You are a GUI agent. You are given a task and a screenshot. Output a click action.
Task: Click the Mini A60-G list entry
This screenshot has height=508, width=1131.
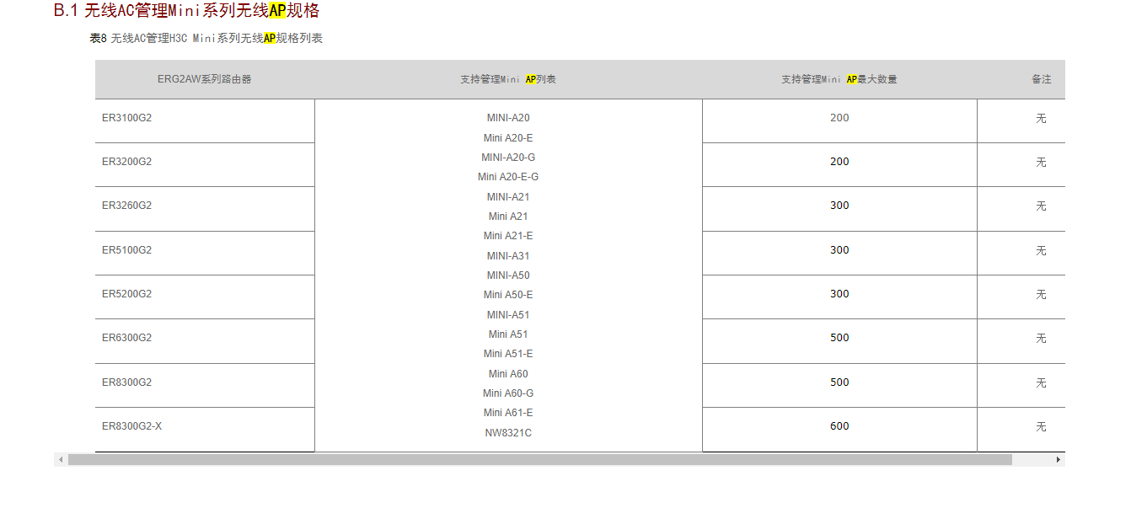point(508,393)
